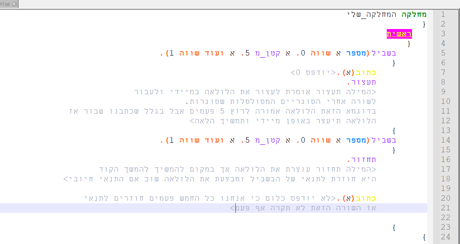Screen dimensions: 460x244
Task: Click line number 1 in the margin
Action: click(443, 14)
